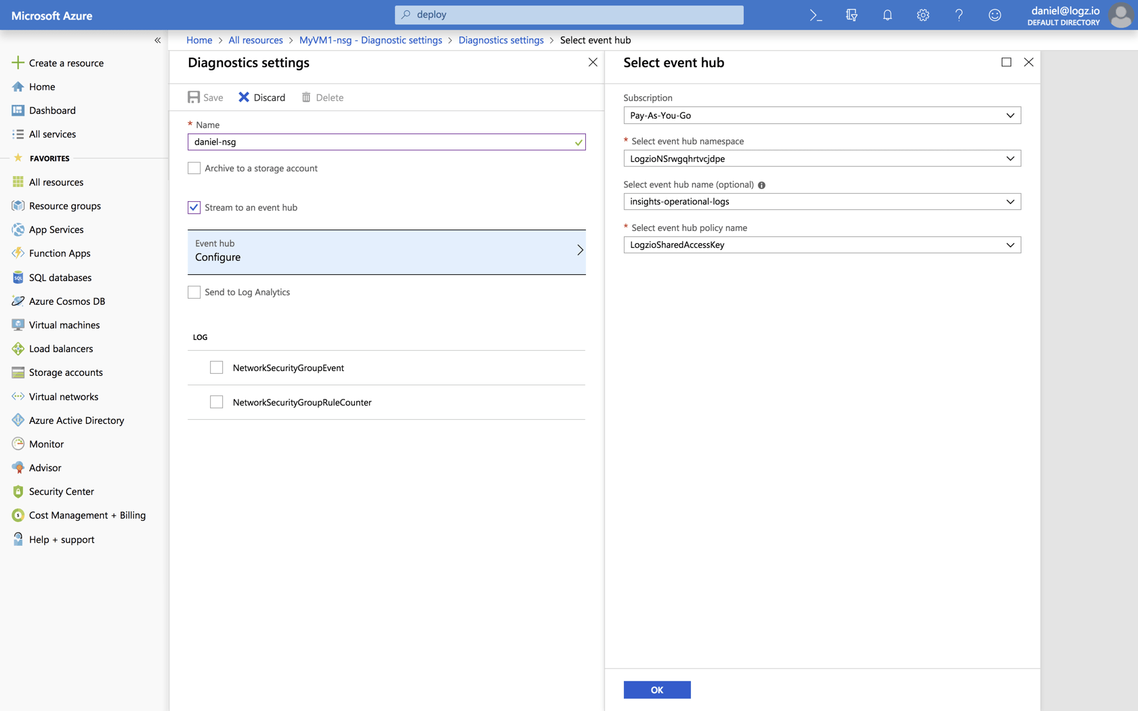Viewport: 1138px width, 711px height.
Task: Click the Security Center shield icon
Action: (x=18, y=492)
